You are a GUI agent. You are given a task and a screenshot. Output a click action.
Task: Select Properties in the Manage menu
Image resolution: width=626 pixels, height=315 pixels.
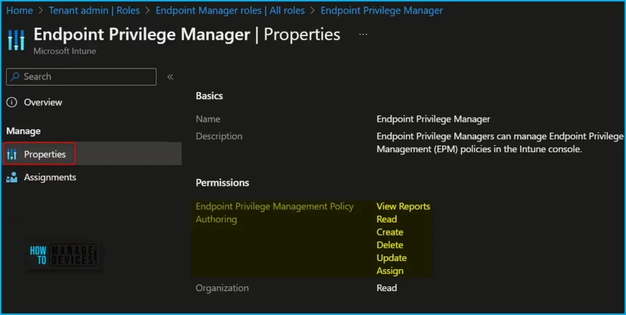(92, 154)
